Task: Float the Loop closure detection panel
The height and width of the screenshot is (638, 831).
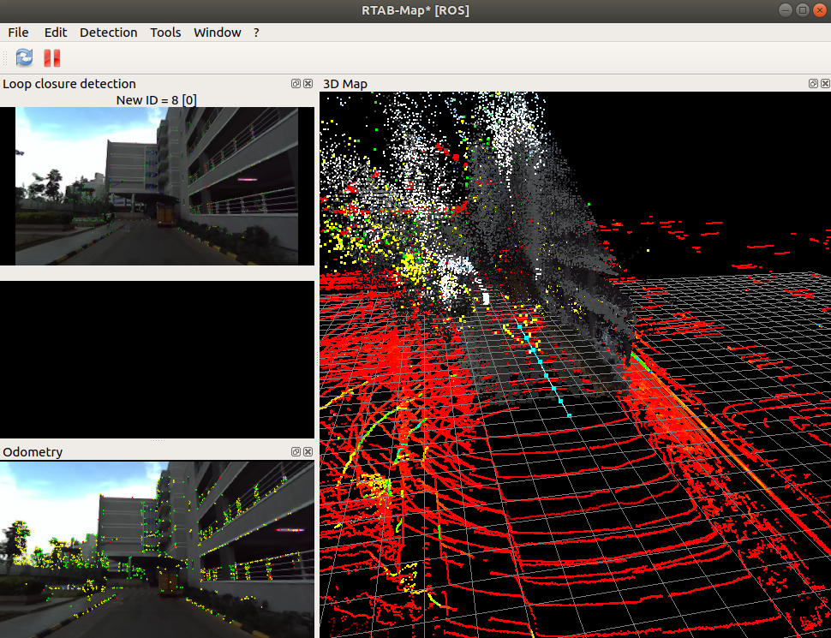Action: (x=296, y=84)
